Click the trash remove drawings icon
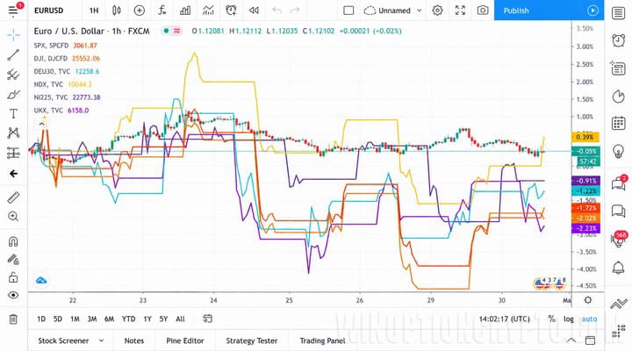 13,319
